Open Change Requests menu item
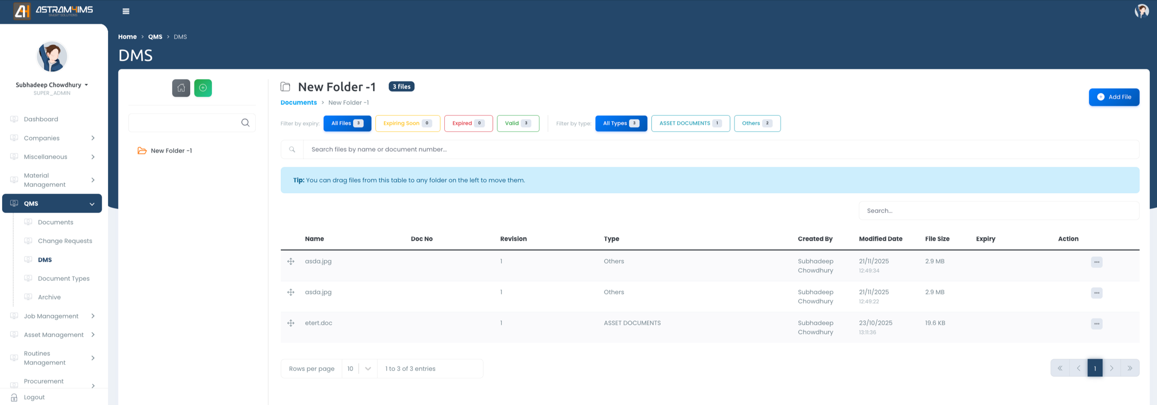The image size is (1157, 405). pos(65,241)
